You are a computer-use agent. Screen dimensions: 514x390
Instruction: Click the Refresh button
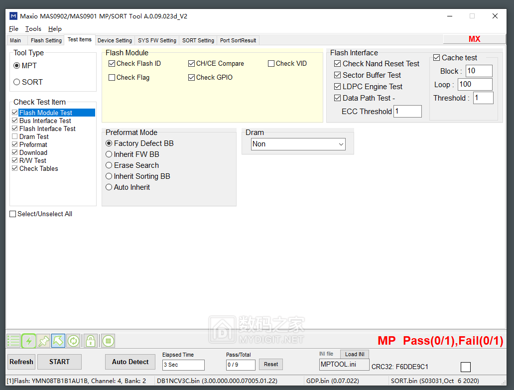click(x=21, y=362)
